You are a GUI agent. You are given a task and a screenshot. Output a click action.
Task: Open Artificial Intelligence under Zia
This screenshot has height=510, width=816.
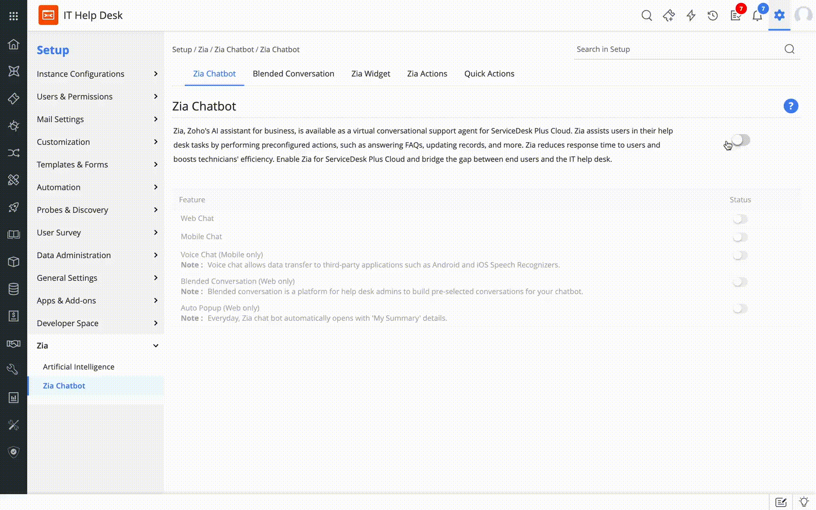(x=78, y=367)
